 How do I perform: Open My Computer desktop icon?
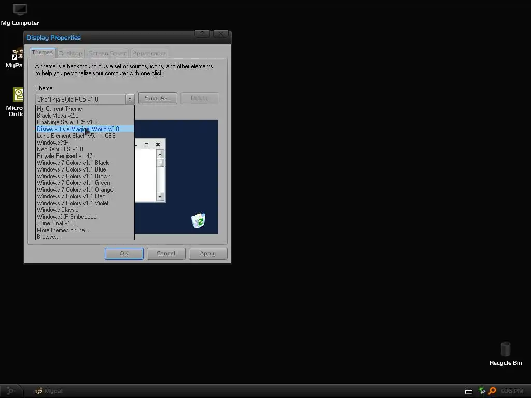coord(20,14)
